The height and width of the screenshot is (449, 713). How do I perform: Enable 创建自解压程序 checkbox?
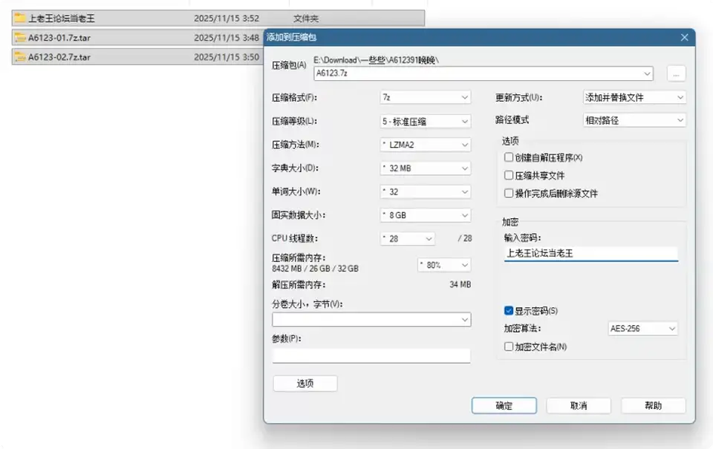click(x=509, y=157)
